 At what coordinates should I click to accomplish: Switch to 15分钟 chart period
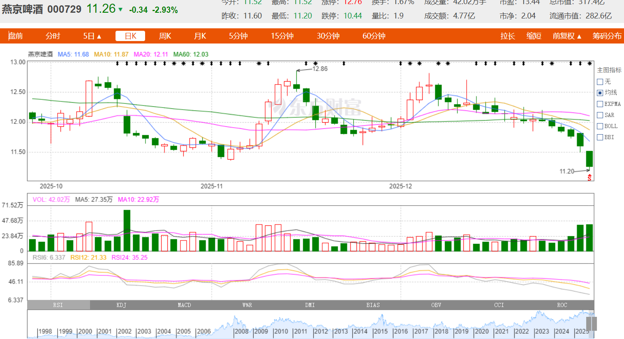[x=282, y=36]
